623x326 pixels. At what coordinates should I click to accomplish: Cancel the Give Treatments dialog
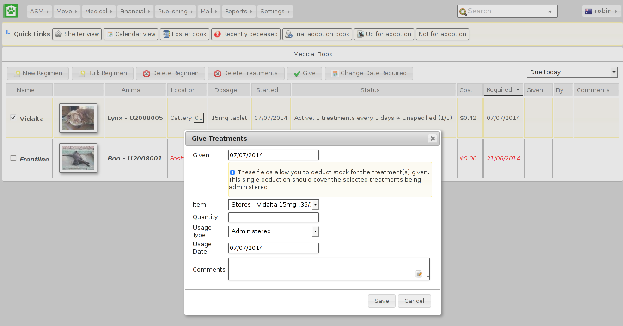pos(414,301)
